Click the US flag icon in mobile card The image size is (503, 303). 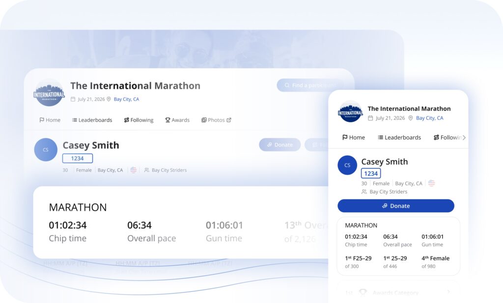point(431,183)
